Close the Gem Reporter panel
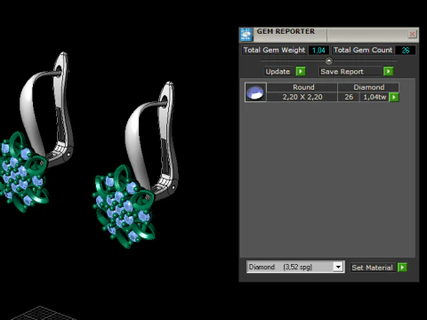 coord(412,34)
